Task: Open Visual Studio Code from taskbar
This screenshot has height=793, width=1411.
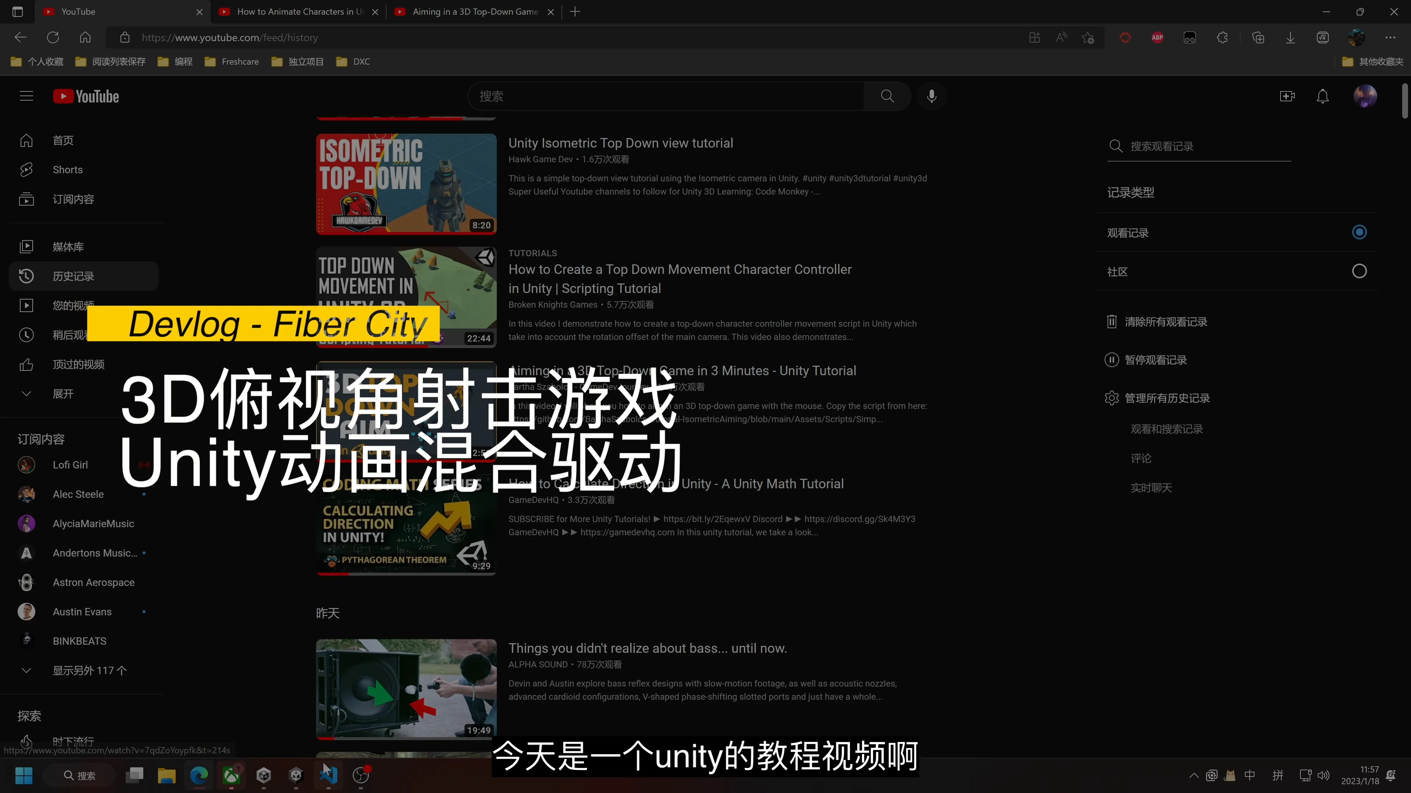Action: point(328,775)
